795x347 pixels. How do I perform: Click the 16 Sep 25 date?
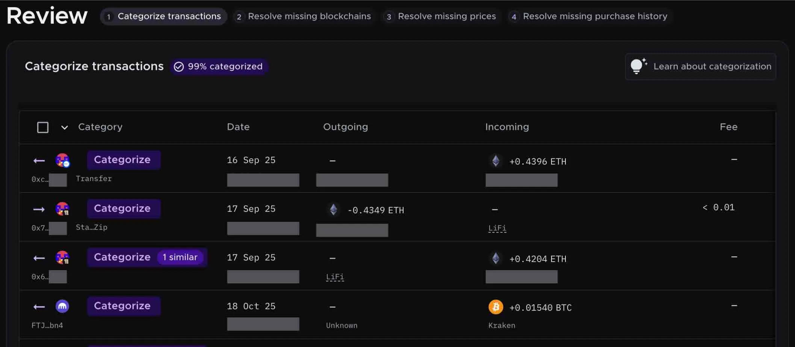[x=251, y=160]
